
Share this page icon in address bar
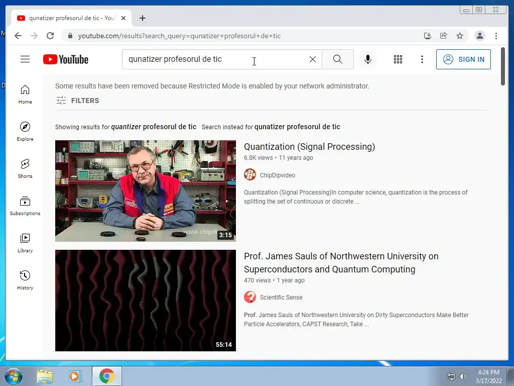pos(444,36)
